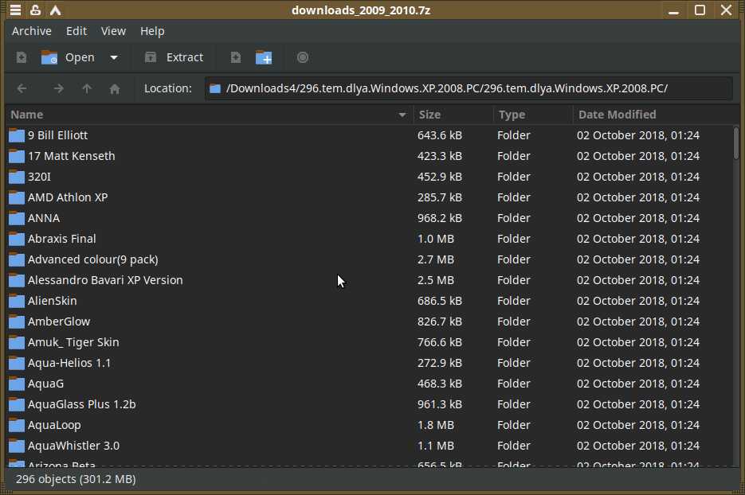Click the AquaGlass Plus 1.2b name
Viewport: 745px width, 495px height.
[82, 404]
